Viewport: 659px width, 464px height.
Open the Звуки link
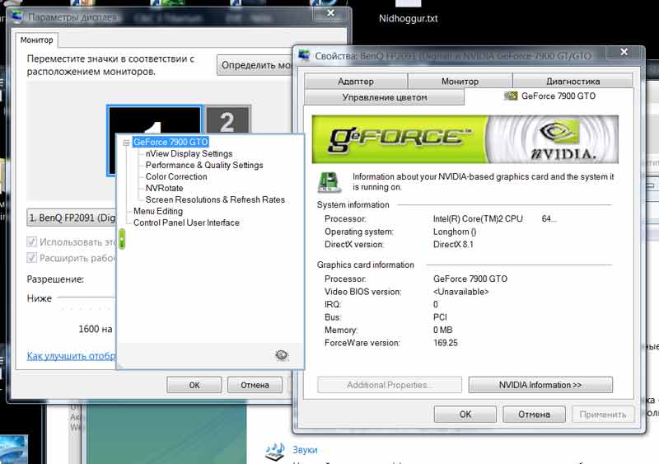(305, 450)
